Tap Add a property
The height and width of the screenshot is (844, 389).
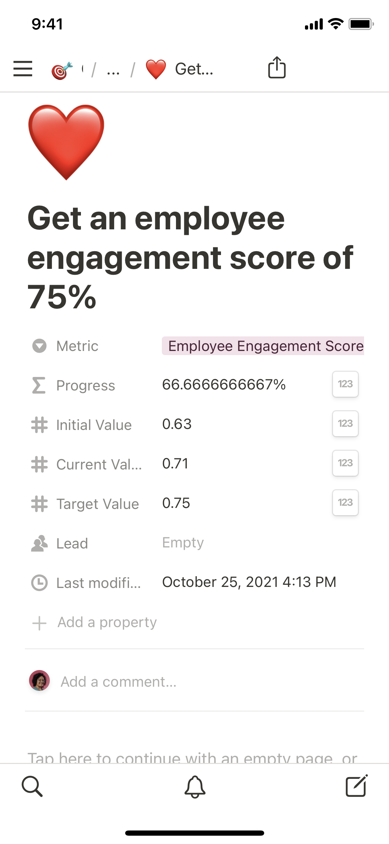107,622
